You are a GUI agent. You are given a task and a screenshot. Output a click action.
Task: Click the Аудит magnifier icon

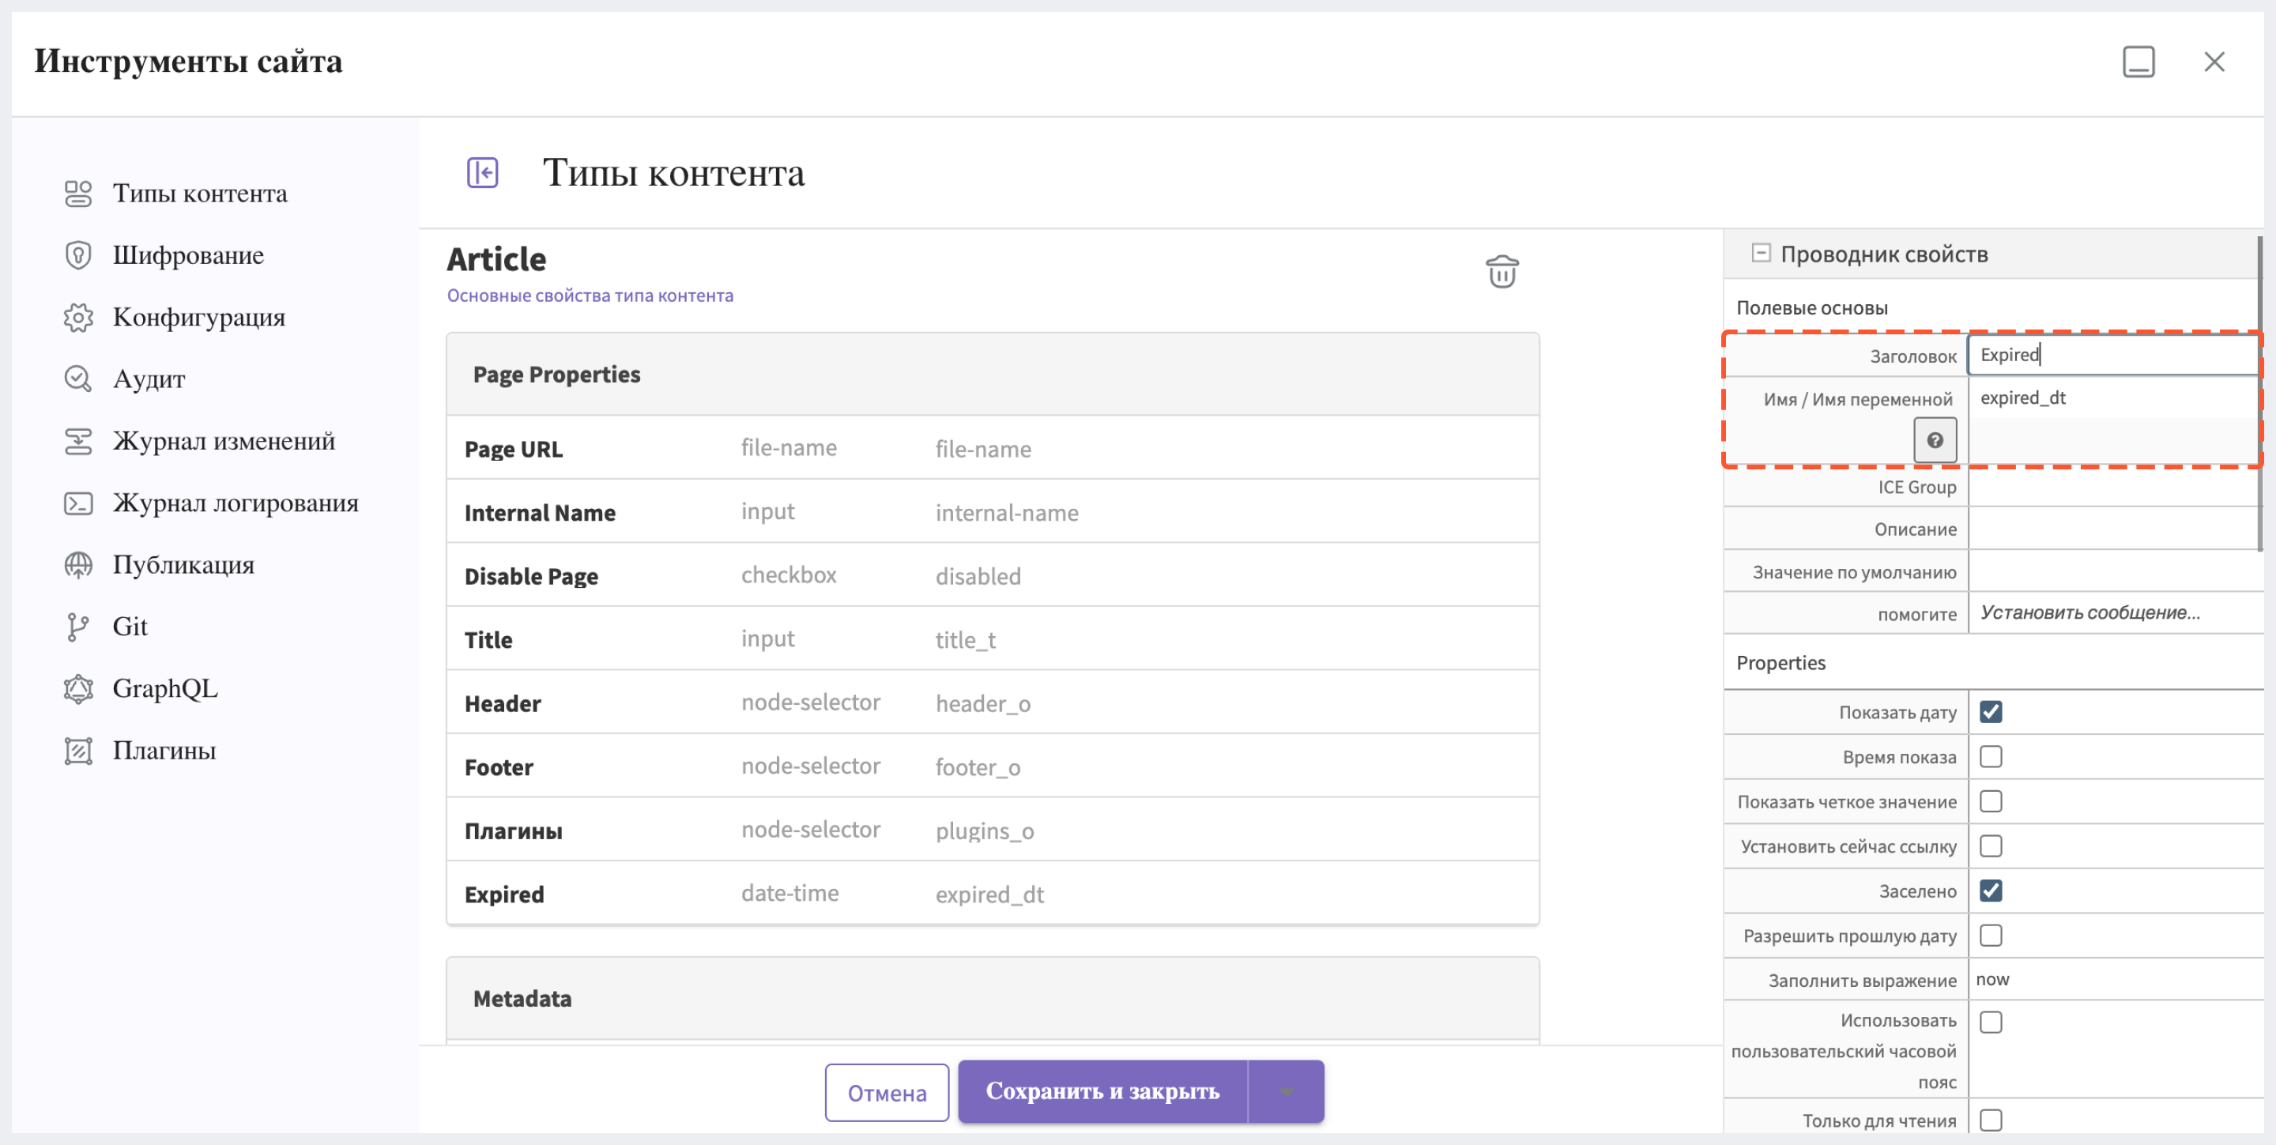pyautogui.click(x=77, y=379)
